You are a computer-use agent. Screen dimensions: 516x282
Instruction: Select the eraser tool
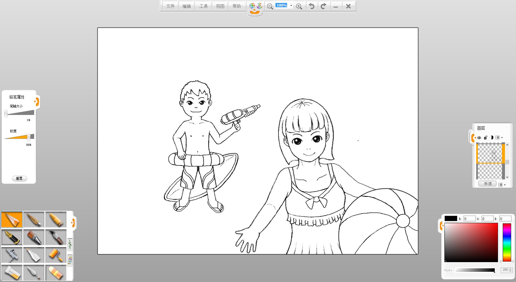(x=56, y=273)
